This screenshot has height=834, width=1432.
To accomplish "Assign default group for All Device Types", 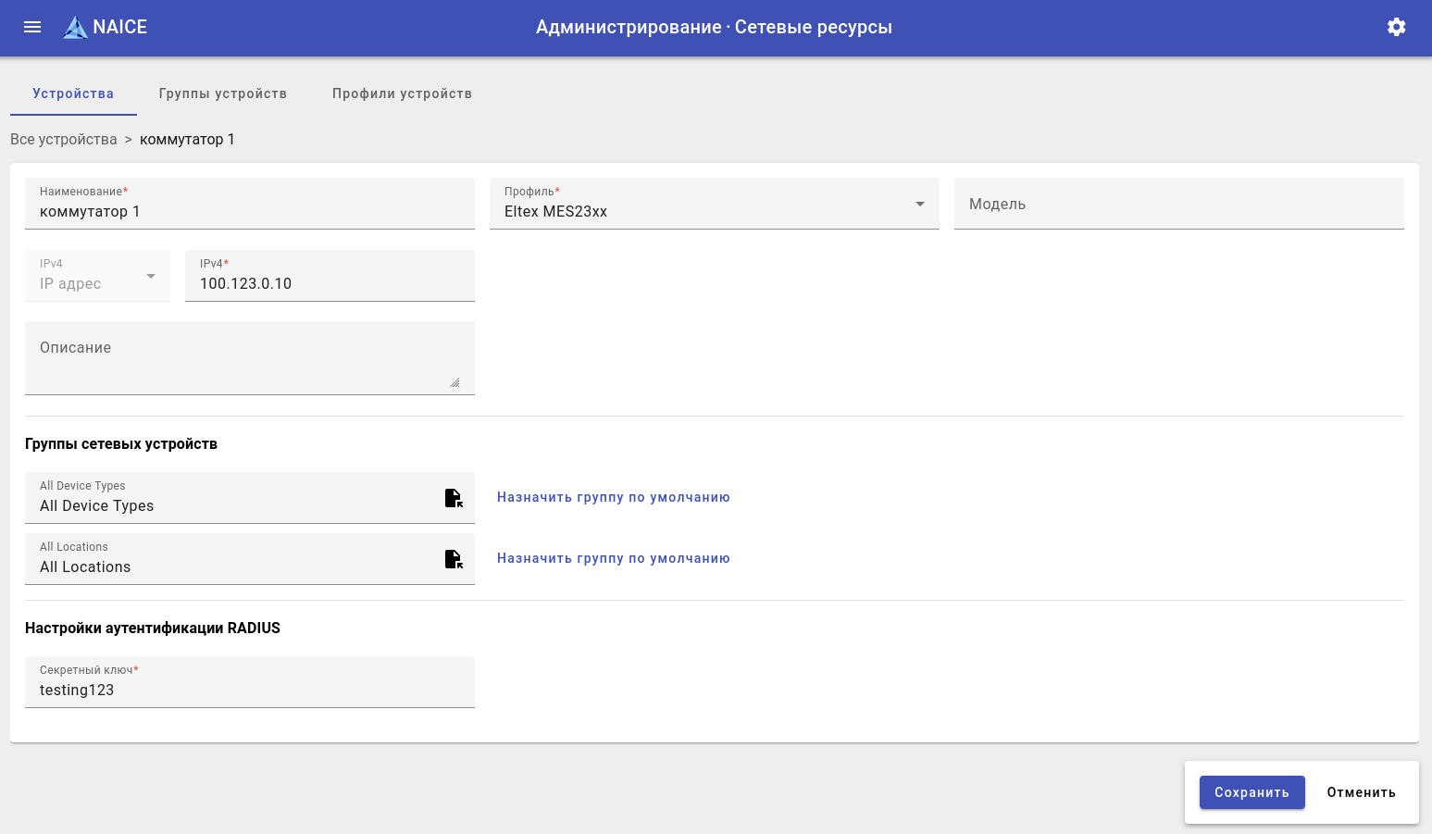I will [x=613, y=497].
